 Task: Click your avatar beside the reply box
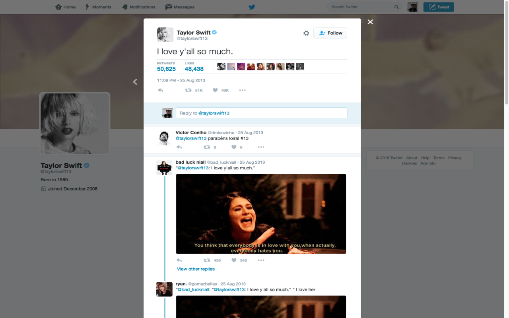tap(167, 113)
